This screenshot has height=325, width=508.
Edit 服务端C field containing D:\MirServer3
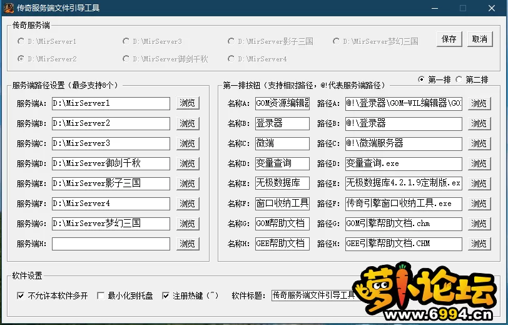pyautogui.click(x=111, y=143)
